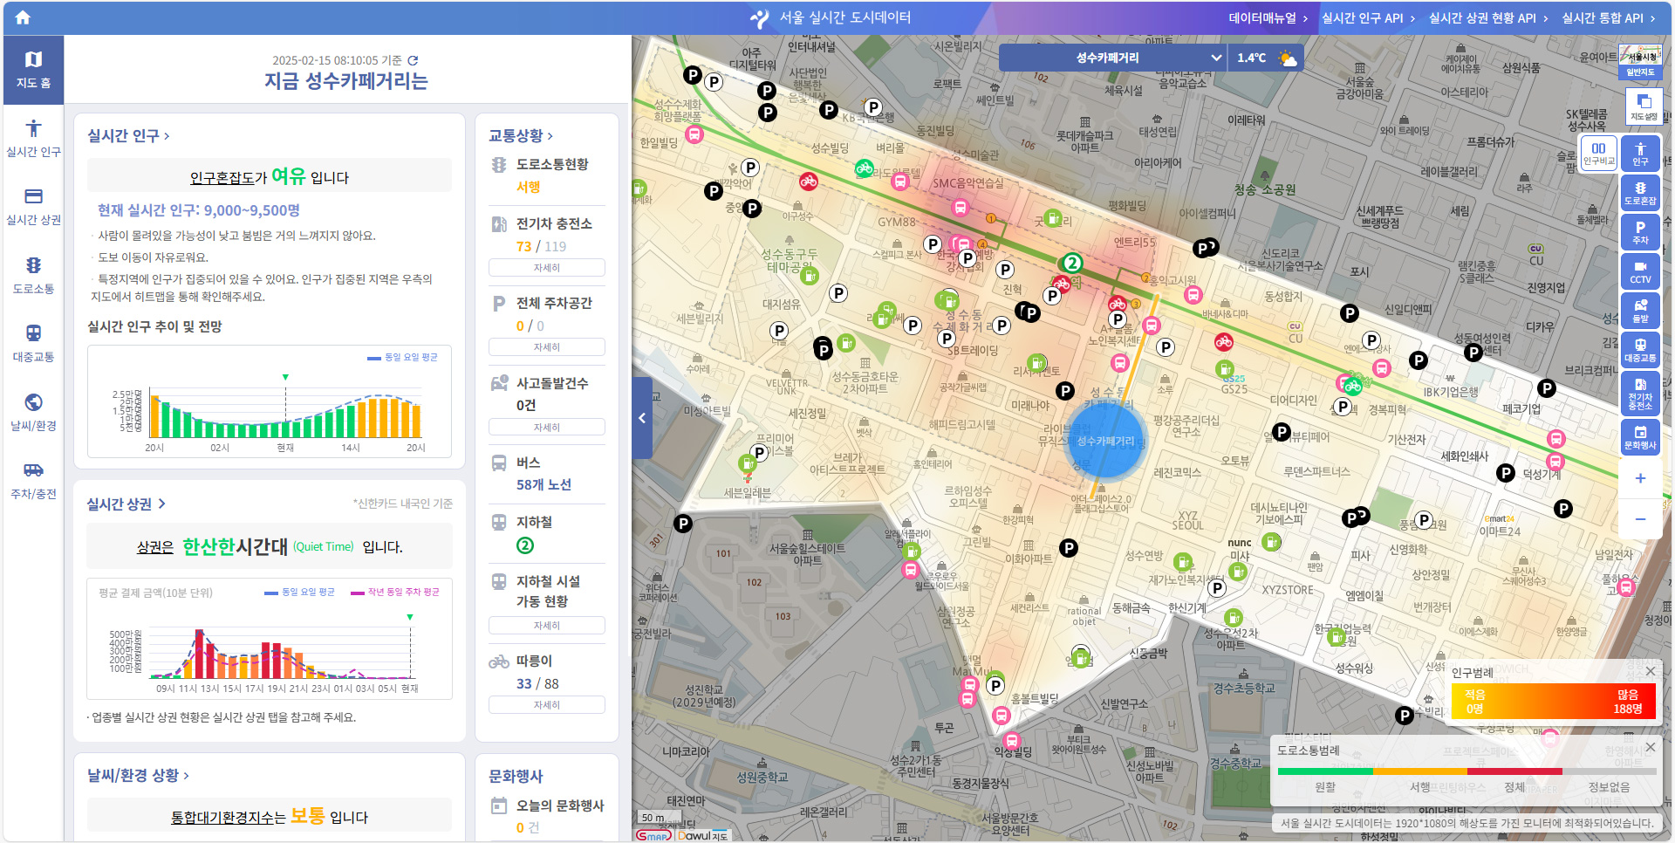This screenshot has height=843, width=1675.
Task: Click the 따릉이 bicycle icon
Action: pyautogui.click(x=499, y=661)
